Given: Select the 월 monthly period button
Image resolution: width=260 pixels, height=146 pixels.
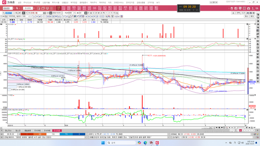Looking at the screenshot, I should coord(91,13).
